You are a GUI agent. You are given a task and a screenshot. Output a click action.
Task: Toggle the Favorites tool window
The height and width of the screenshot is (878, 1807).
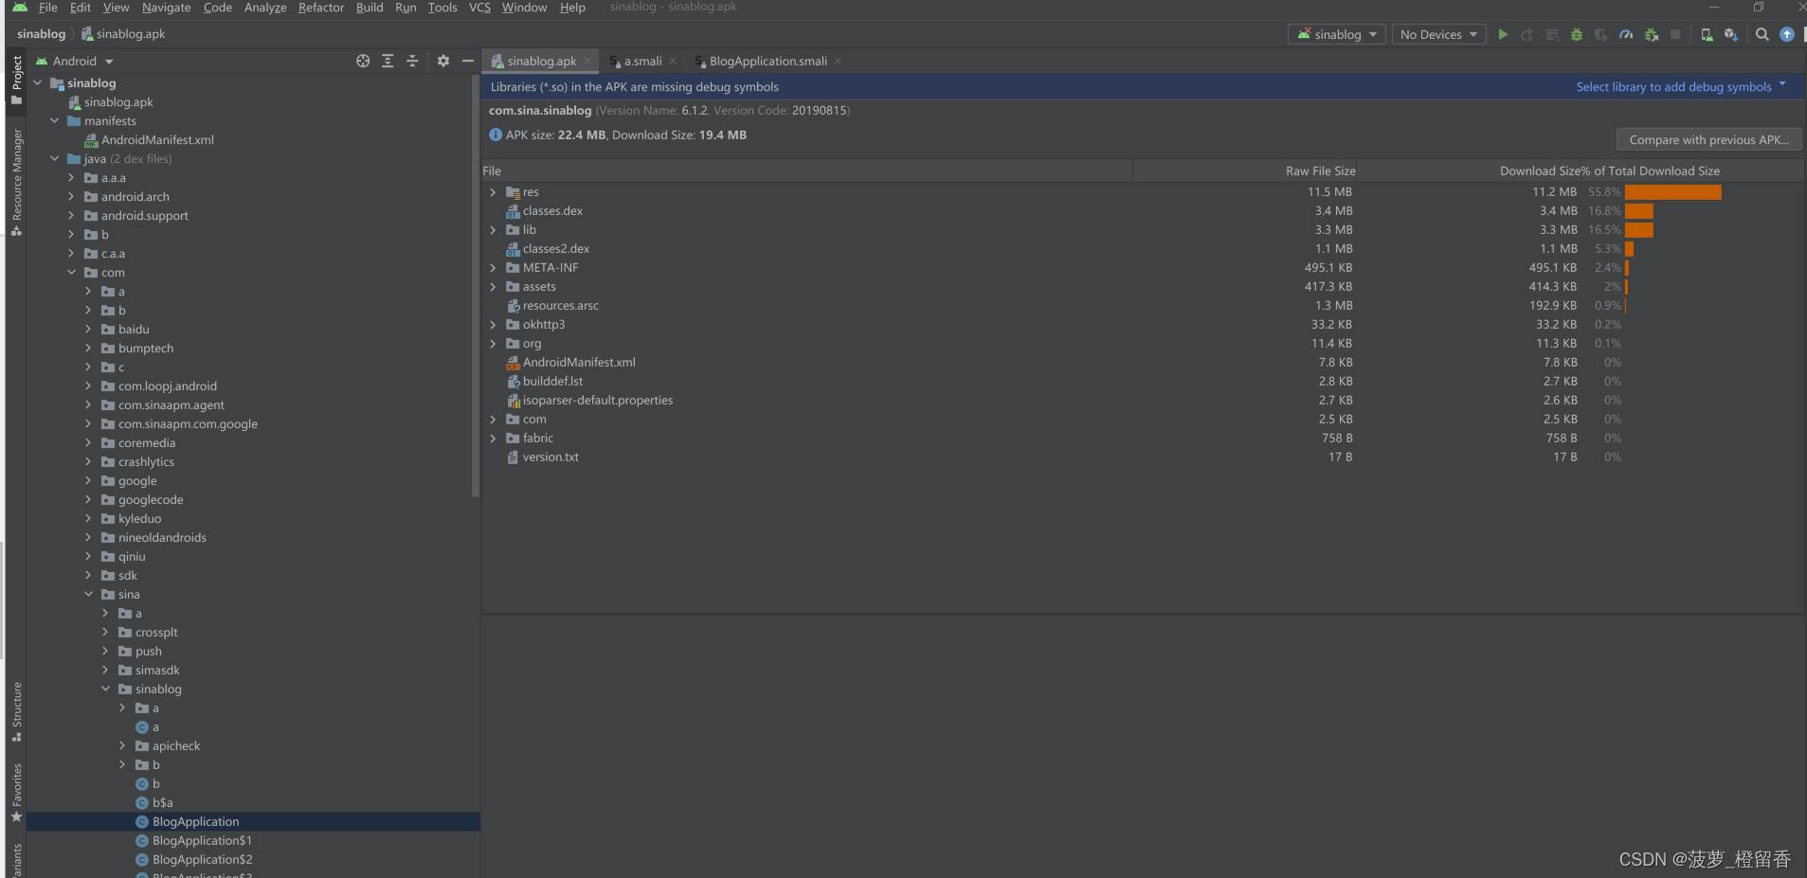pos(16,793)
